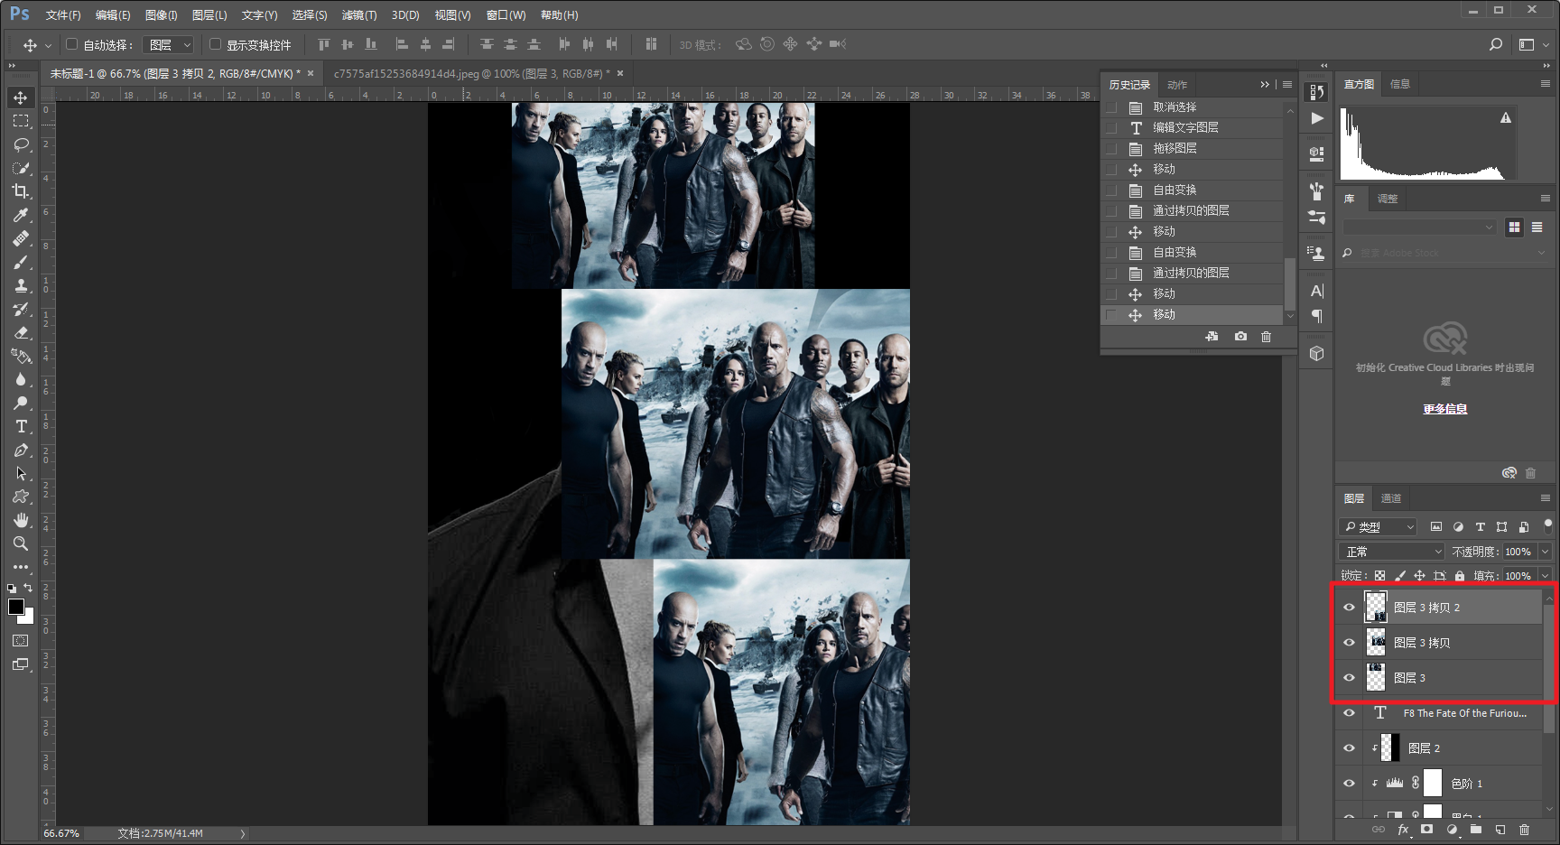Open the 填充 slider dropdown arrow
This screenshot has height=845, width=1560.
1545,576
